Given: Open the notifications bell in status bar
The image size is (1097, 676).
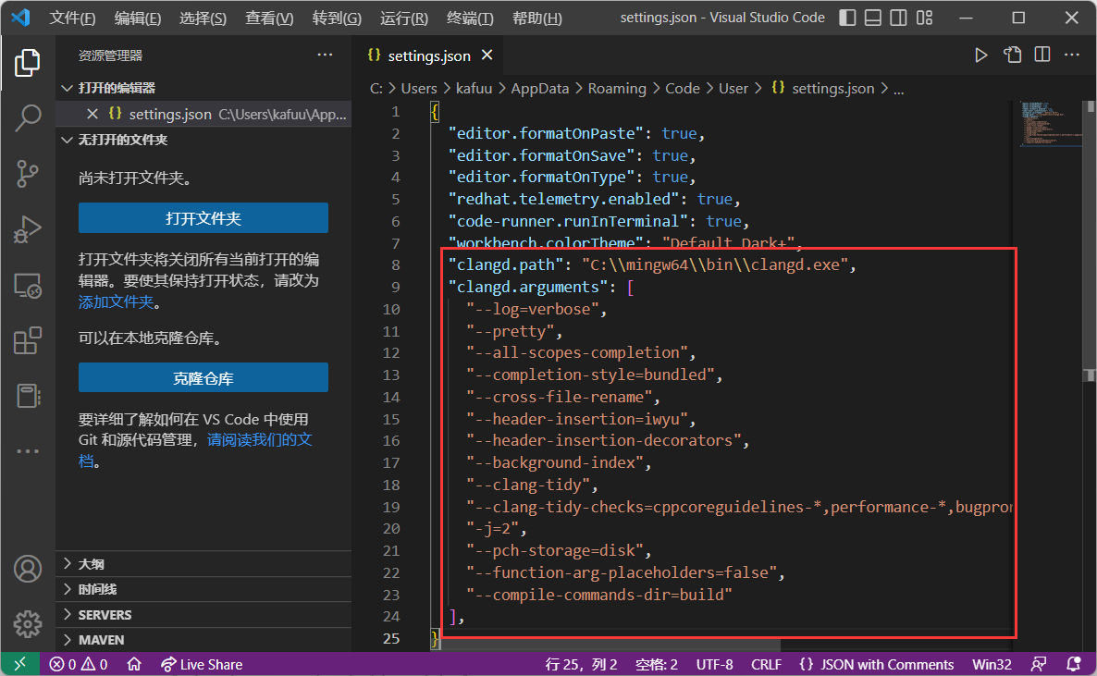Looking at the screenshot, I should tap(1074, 664).
